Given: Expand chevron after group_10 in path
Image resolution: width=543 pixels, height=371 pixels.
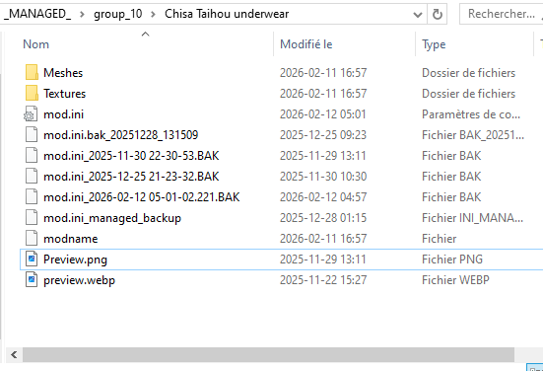Looking at the screenshot, I should (x=153, y=15).
